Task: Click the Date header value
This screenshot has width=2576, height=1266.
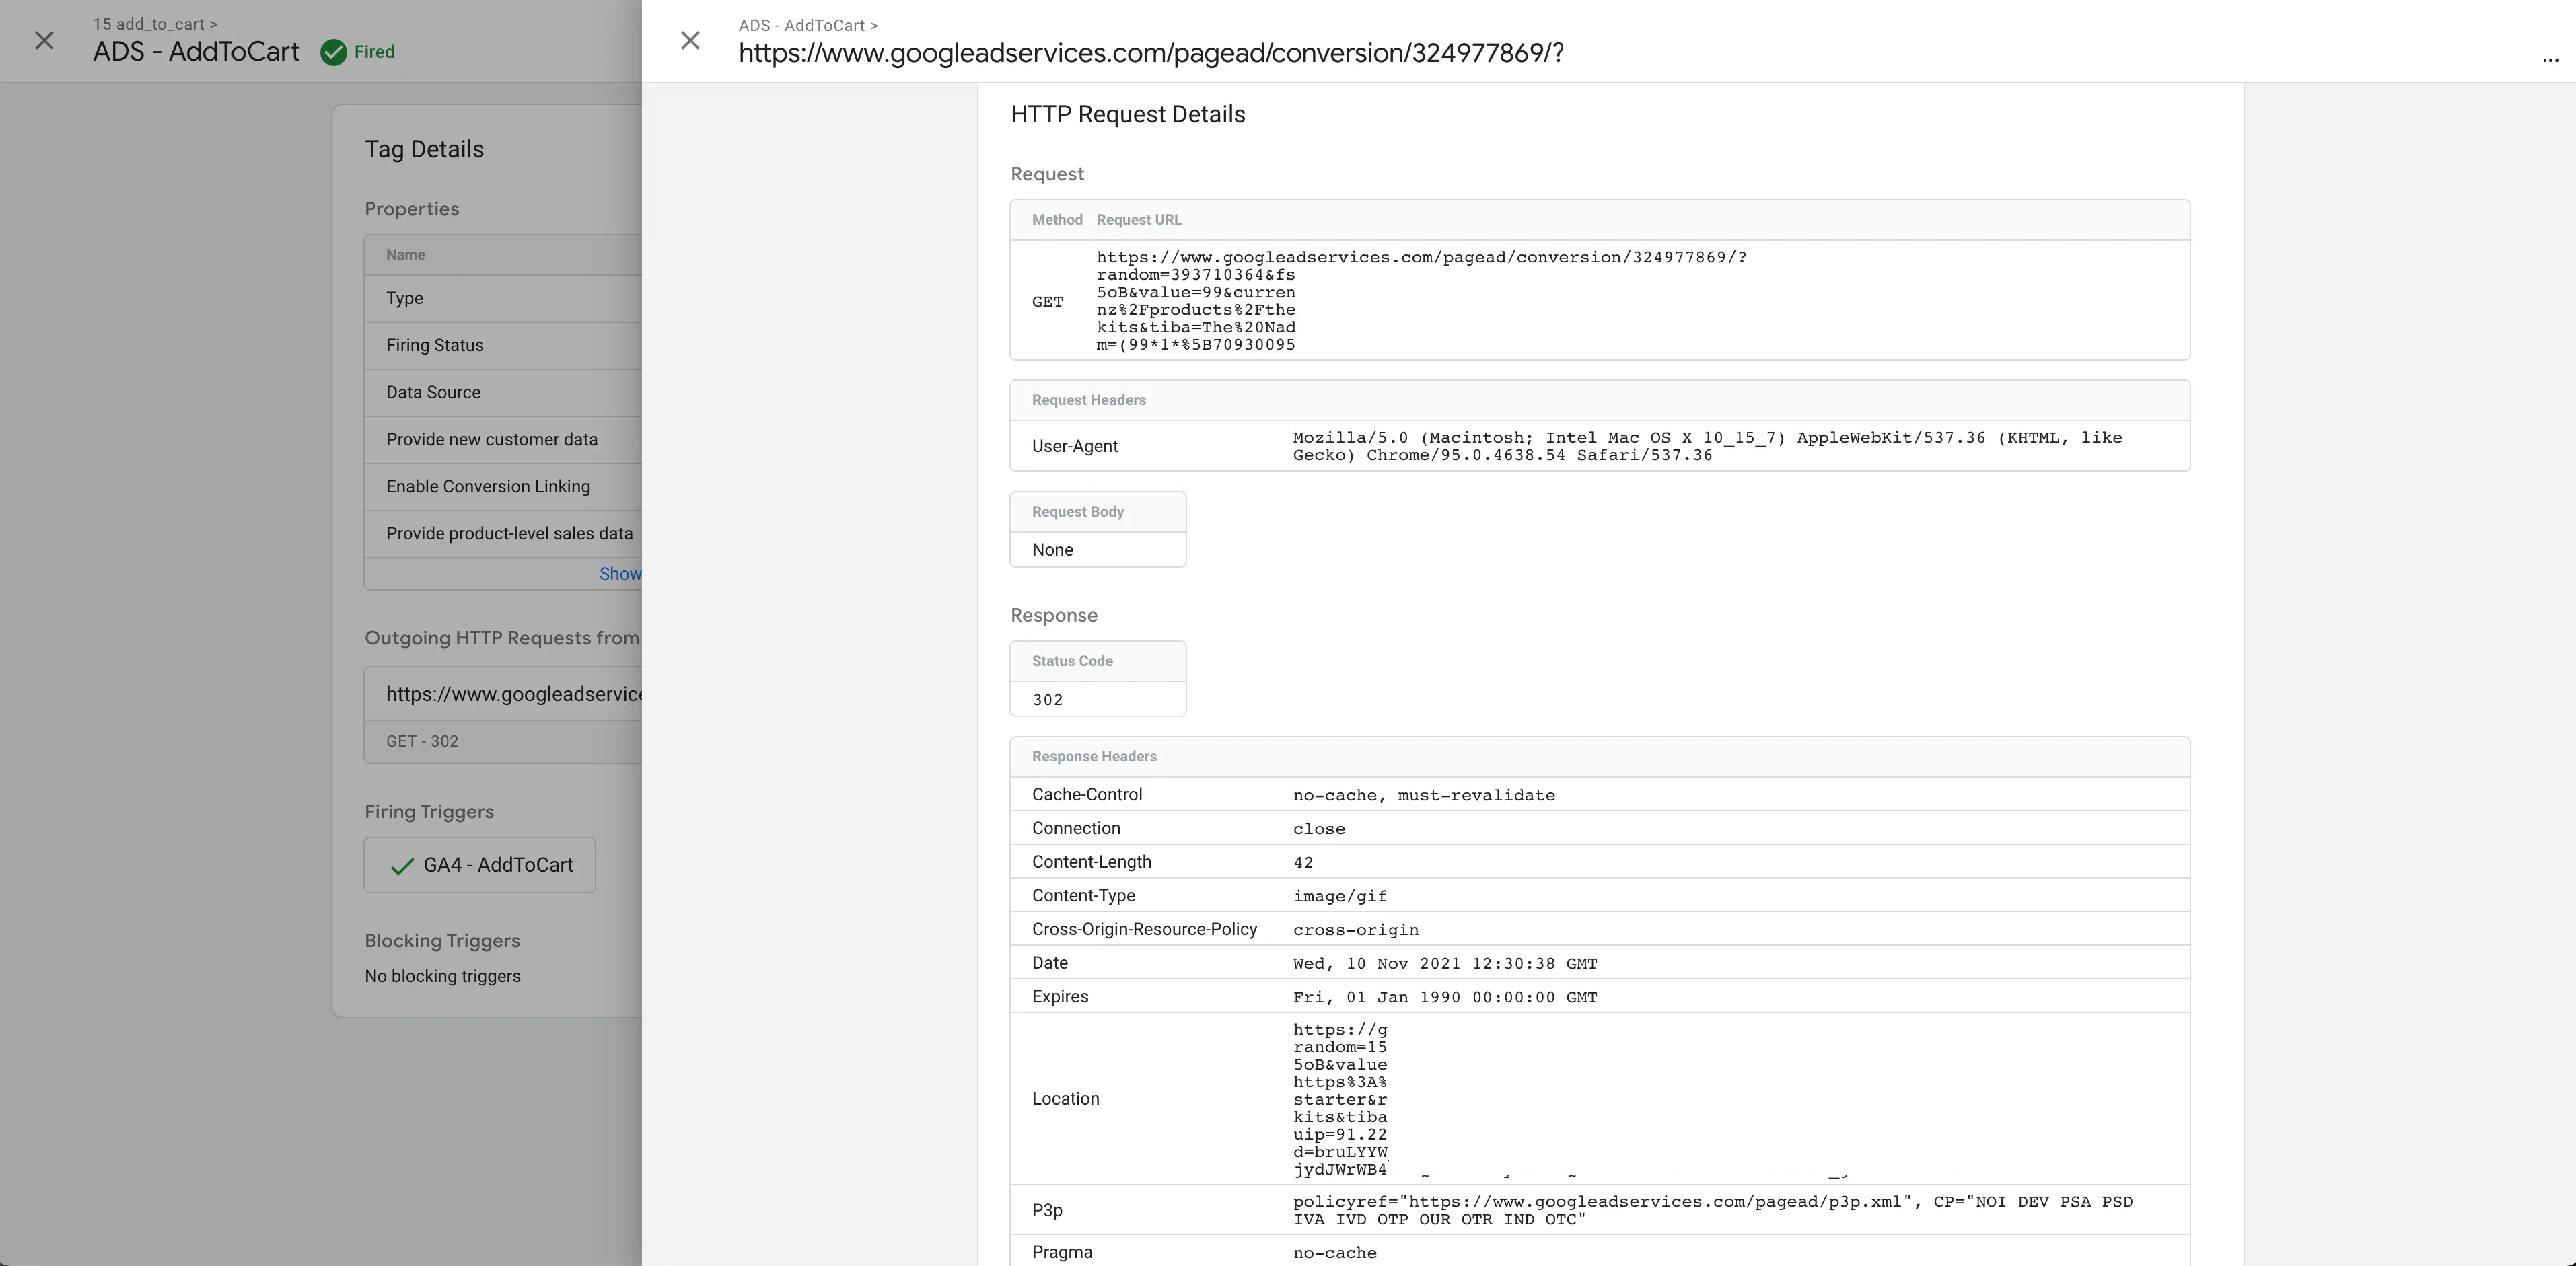Action: [1445, 964]
